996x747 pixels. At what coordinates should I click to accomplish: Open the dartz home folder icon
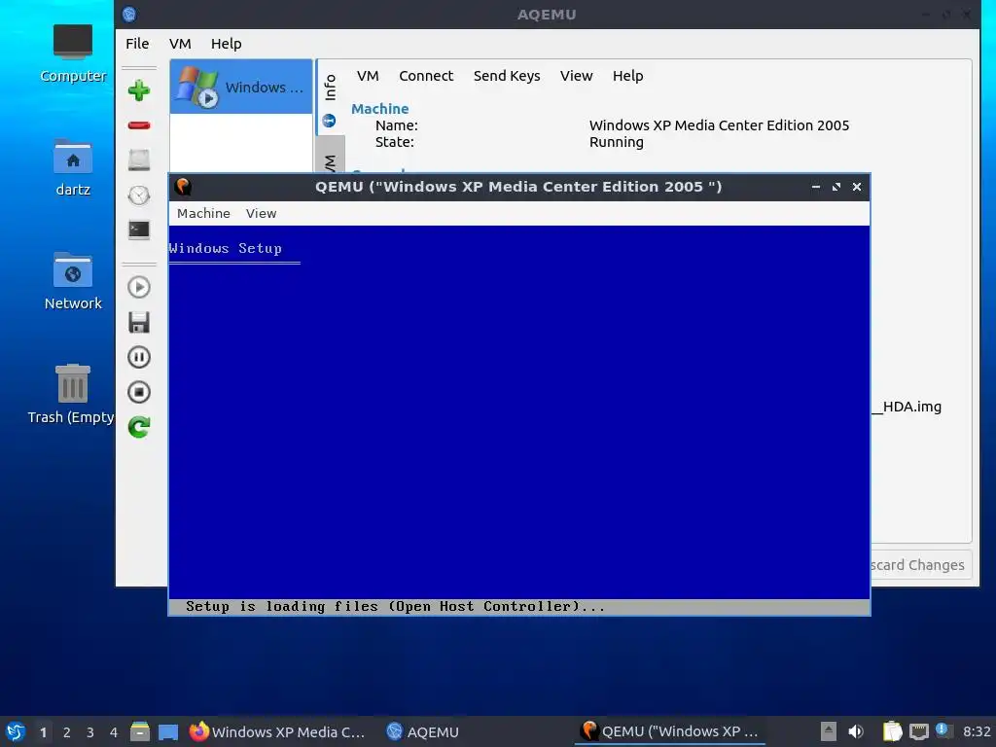point(73,167)
